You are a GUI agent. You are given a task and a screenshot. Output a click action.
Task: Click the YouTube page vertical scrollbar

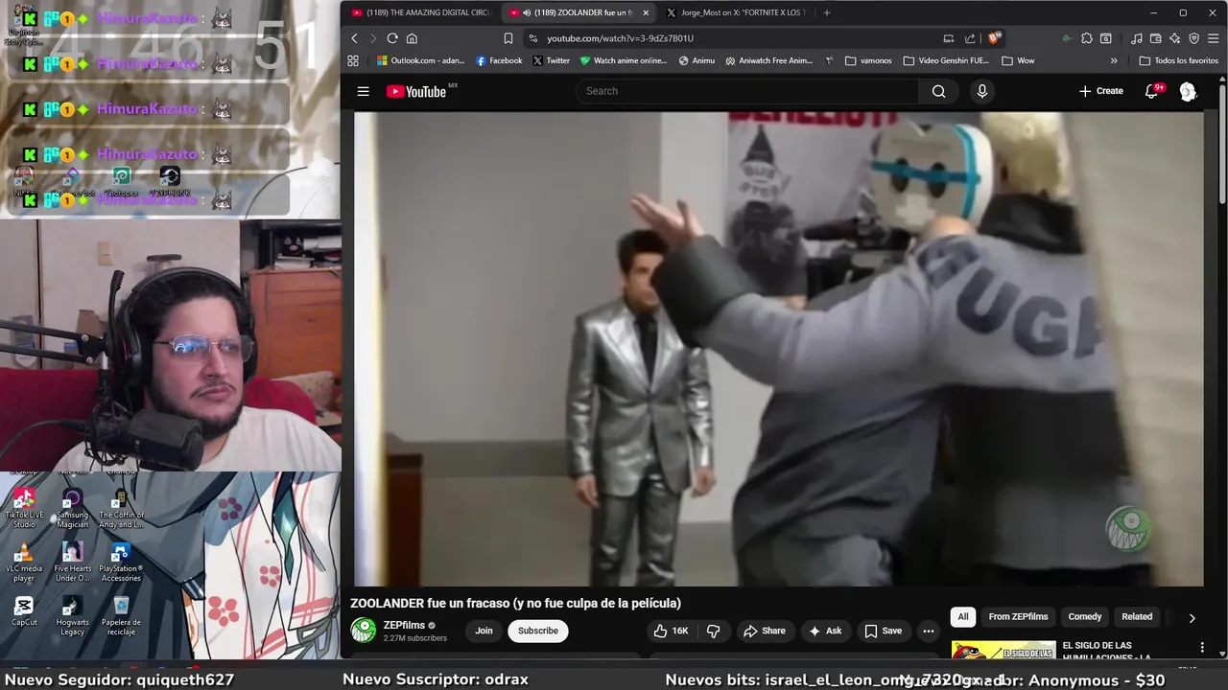point(1222,144)
